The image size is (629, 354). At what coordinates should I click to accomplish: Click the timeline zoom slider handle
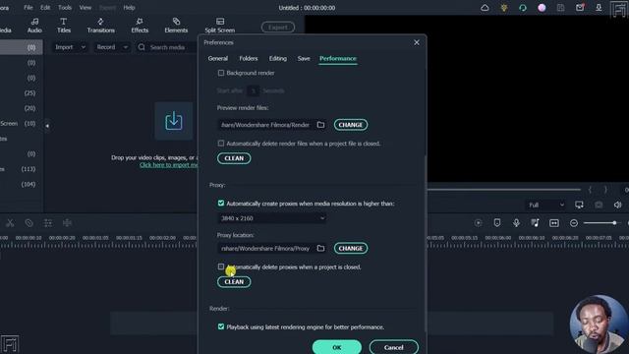coord(614,223)
